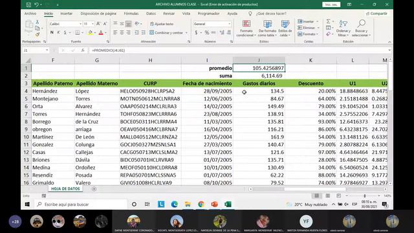Click the Compartir button
This screenshot has width=414, height=233.
point(376,14)
